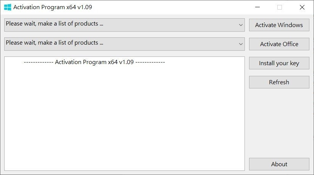Screen dimensions: 314x175
Task: Click the greyed-out maximize button
Action: click(280, 7)
